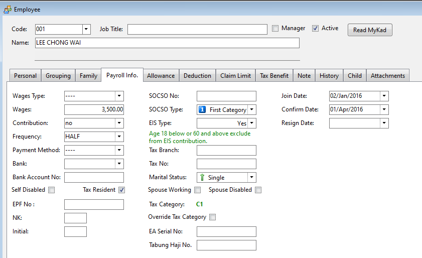The image size is (422, 258).
Task: Tick the Spouse Working checkbox
Action: tap(197, 190)
